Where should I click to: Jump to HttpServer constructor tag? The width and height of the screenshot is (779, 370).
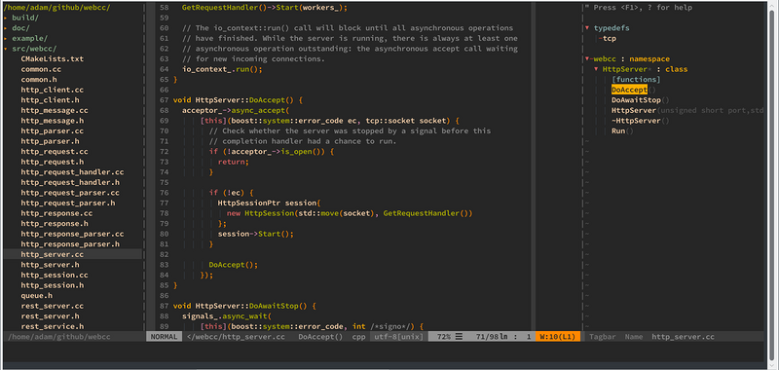(634, 110)
